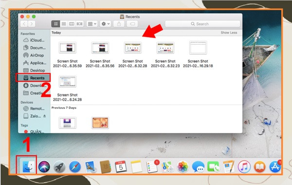Select Screen Shot 2021-02...16.29.18 file
The height and width of the screenshot is (185, 292).
[x=198, y=54]
